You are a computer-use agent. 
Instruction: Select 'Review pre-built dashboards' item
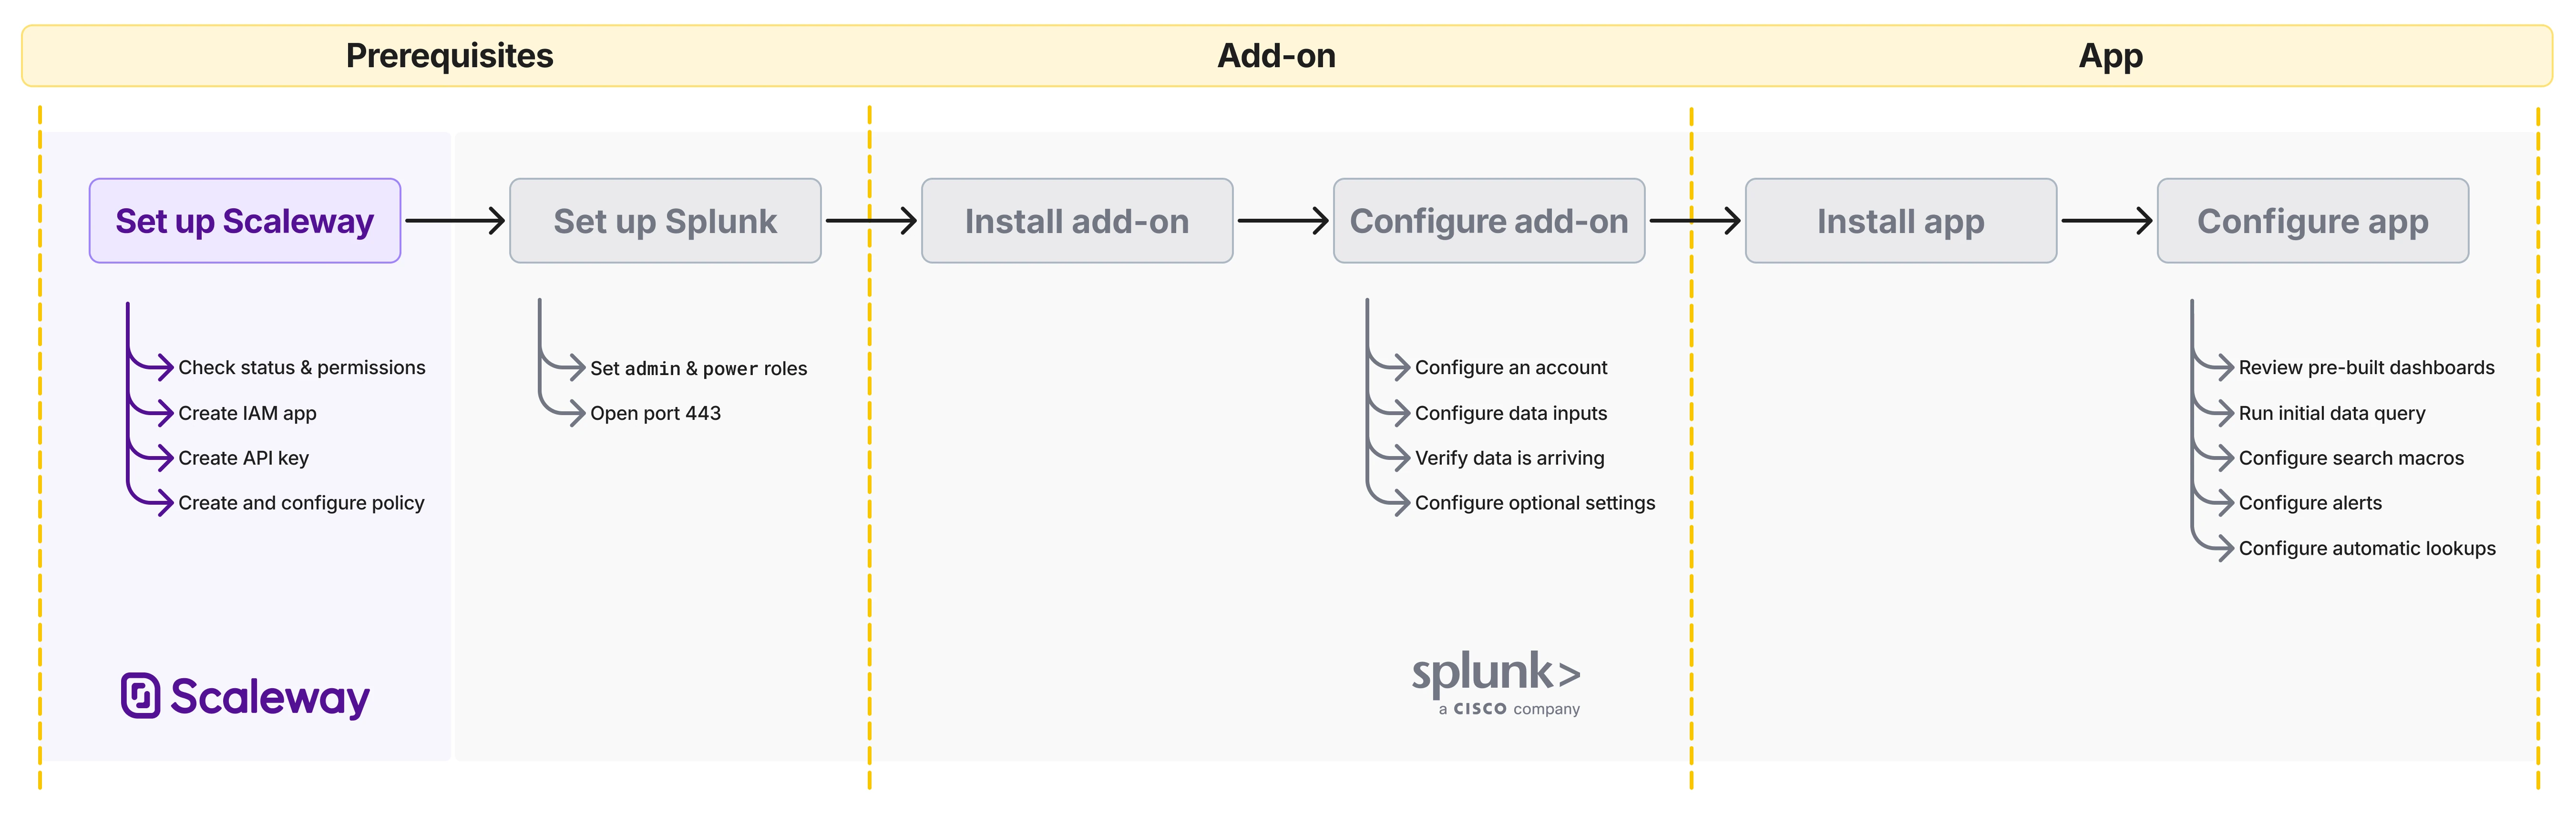pyautogui.click(x=2366, y=368)
